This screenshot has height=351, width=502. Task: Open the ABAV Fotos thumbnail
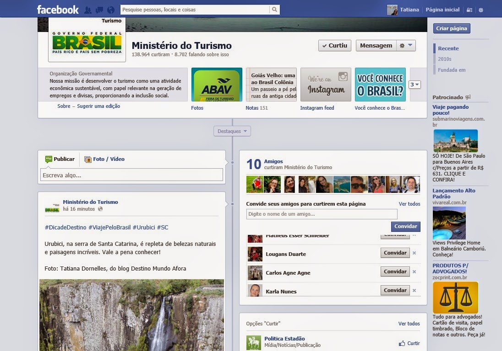[x=217, y=85]
